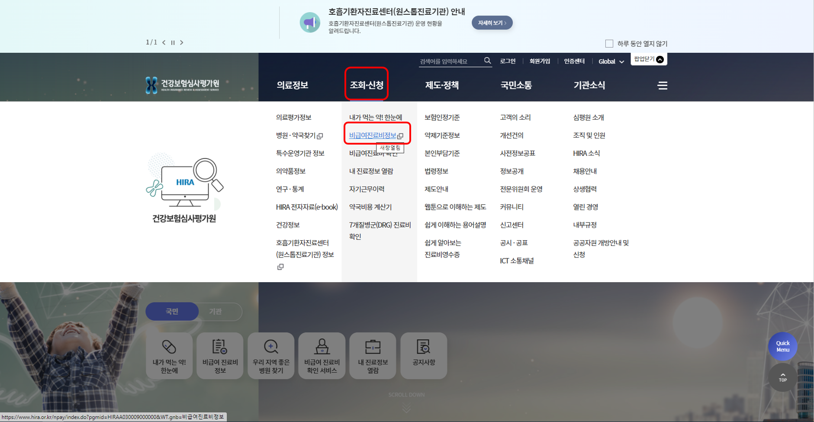The image size is (814, 422).
Task: Open 병원·약국찾기 submenu link
Action: pyautogui.click(x=299, y=135)
